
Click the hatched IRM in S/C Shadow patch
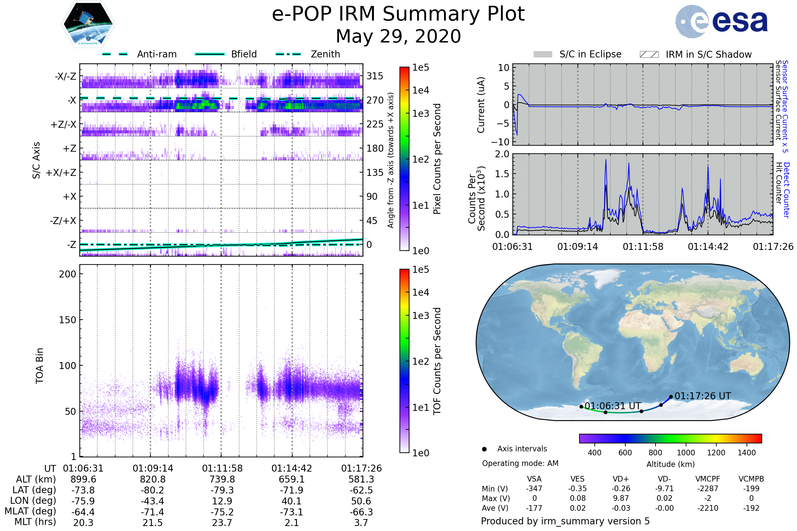649,54
